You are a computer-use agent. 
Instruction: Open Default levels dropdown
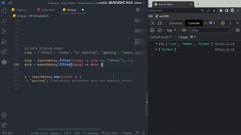(x=161, y=37)
